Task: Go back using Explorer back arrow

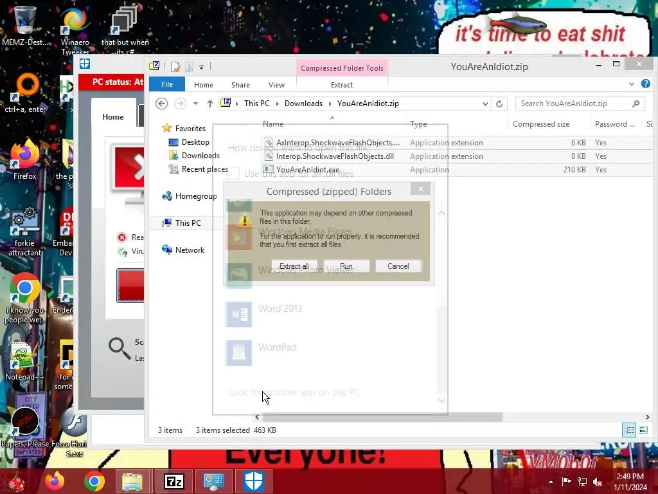Action: 161,104
